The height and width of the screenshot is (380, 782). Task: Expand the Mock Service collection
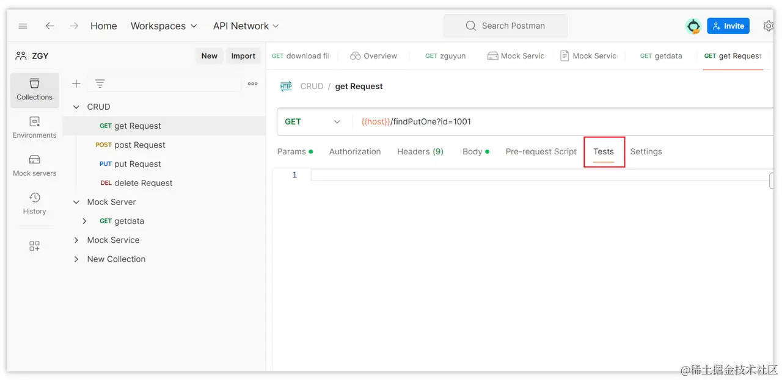pos(76,240)
